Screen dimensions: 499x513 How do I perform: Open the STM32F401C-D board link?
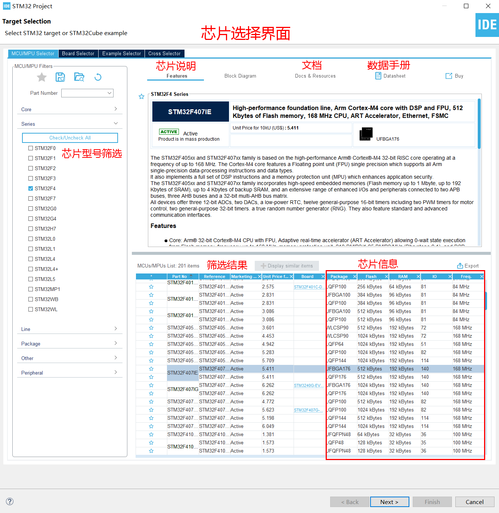[x=309, y=287]
